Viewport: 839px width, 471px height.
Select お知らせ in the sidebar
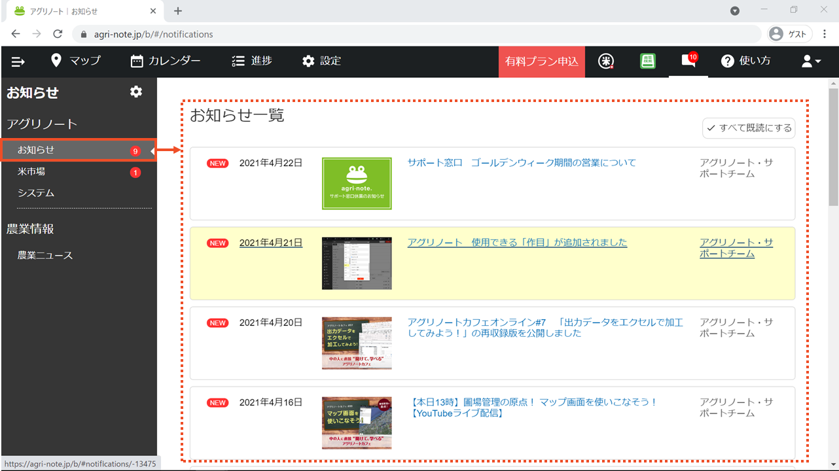(79, 150)
